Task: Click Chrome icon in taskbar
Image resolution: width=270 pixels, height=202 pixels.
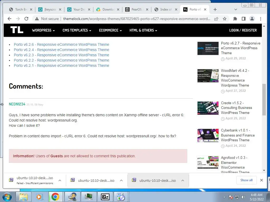Action: point(55,197)
